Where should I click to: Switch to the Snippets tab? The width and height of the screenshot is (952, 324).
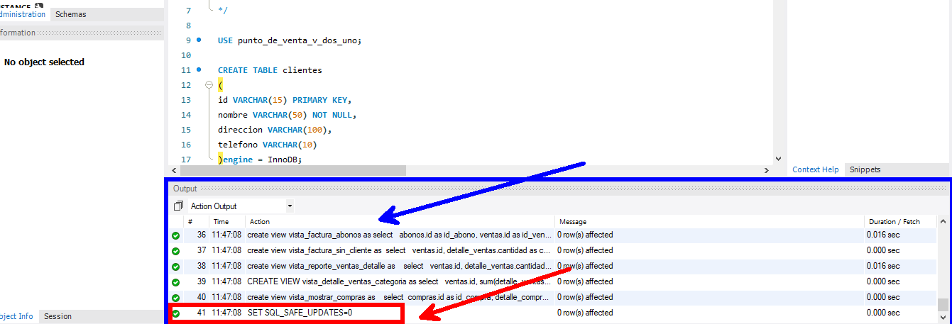tap(865, 169)
